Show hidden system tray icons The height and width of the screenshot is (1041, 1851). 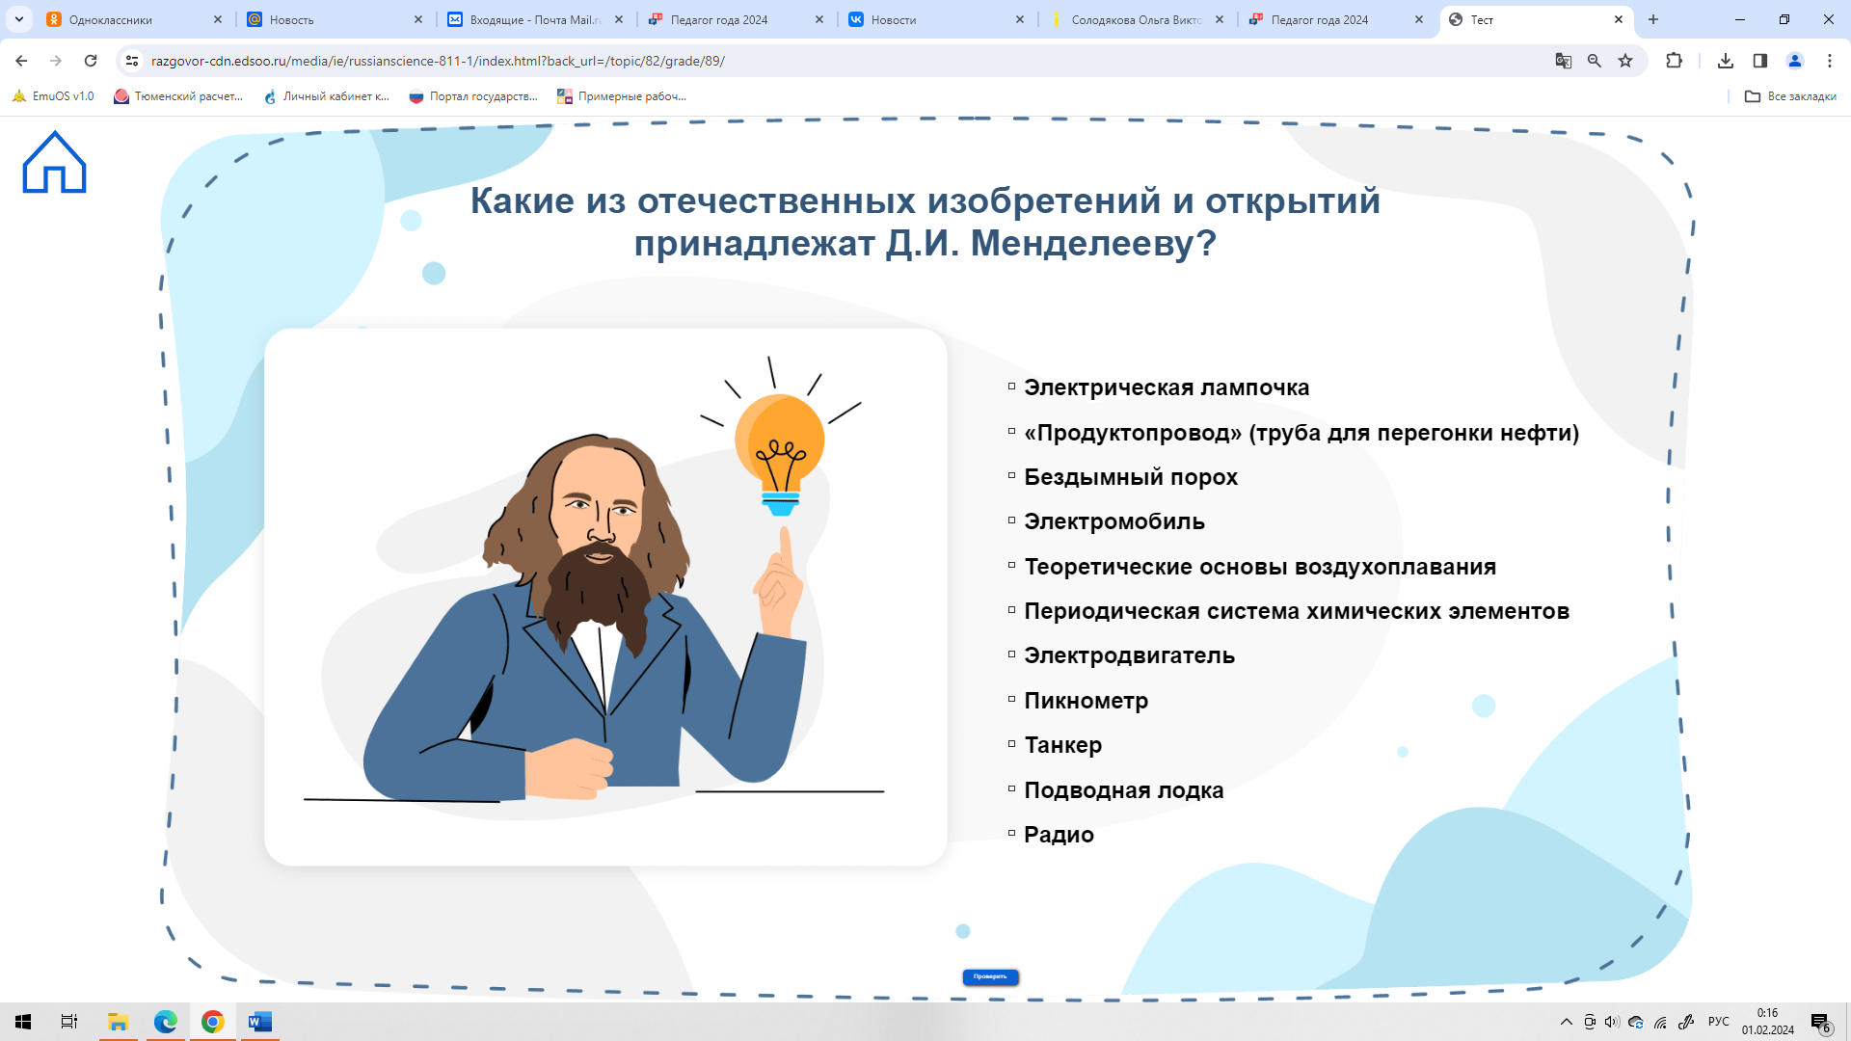coord(1566,1022)
